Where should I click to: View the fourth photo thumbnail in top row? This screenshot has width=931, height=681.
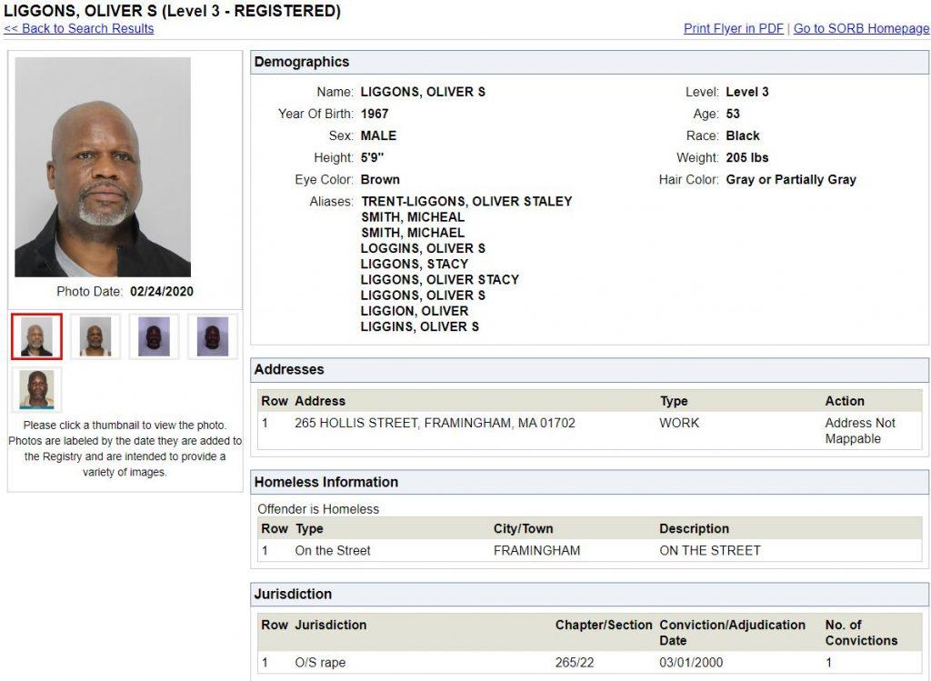213,336
